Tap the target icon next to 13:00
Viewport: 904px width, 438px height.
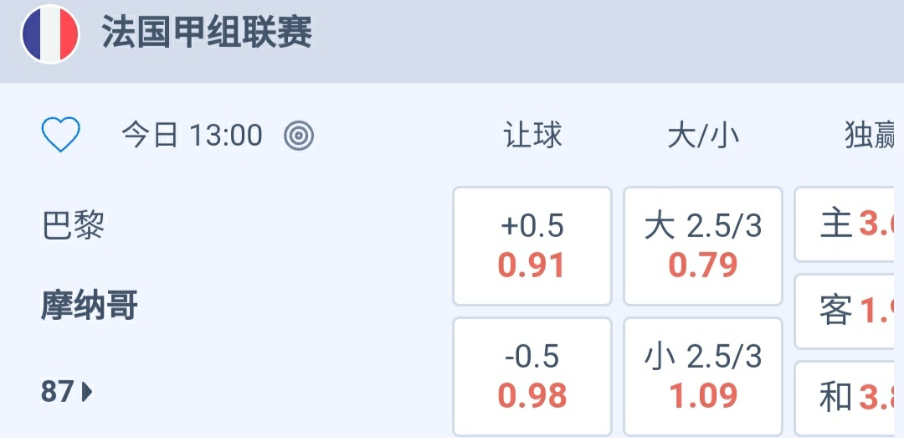point(299,135)
